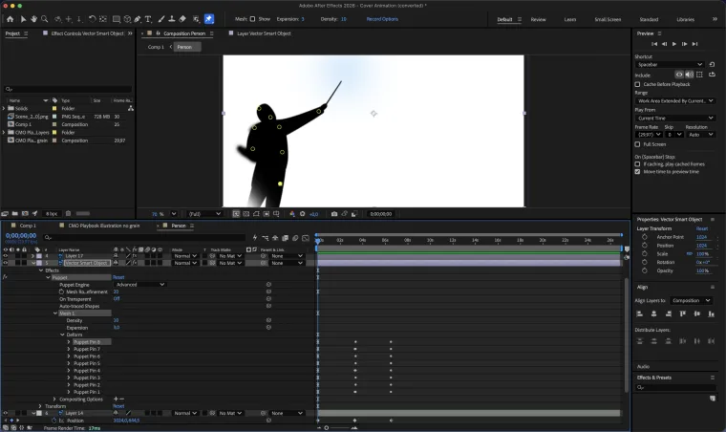This screenshot has width=726, height=432.
Task: Click the Record Options link
Action: (x=382, y=19)
